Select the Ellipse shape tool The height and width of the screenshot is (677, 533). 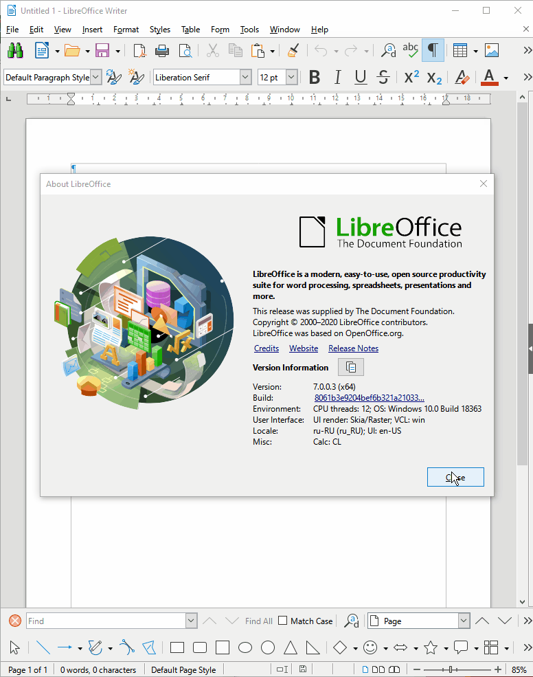point(245,647)
